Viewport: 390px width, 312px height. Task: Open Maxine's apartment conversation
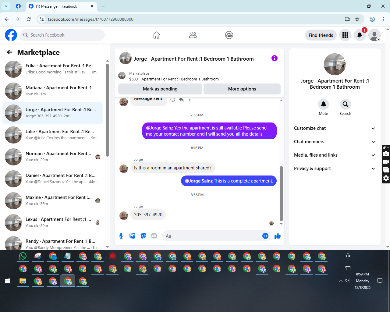53,201
